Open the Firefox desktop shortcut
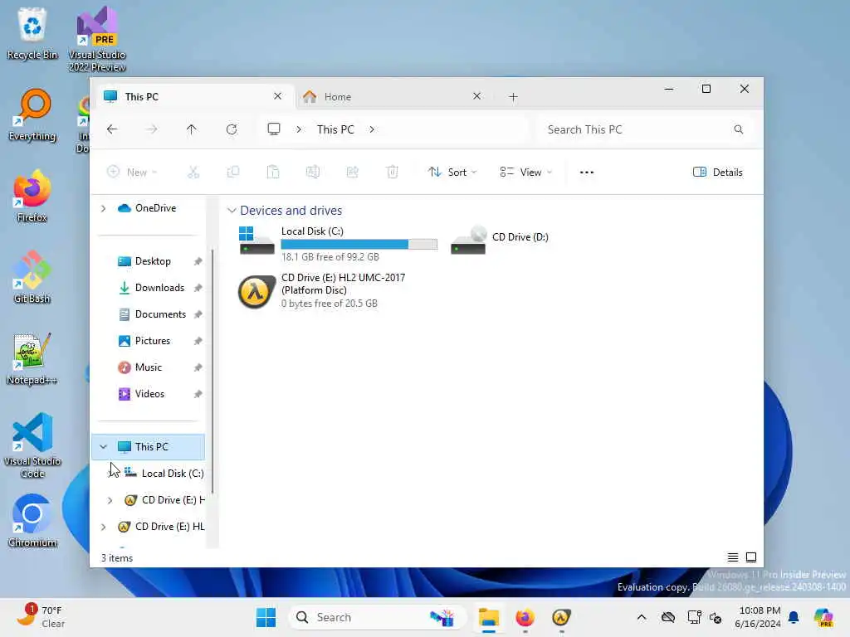This screenshot has height=637, width=850. coord(32,196)
